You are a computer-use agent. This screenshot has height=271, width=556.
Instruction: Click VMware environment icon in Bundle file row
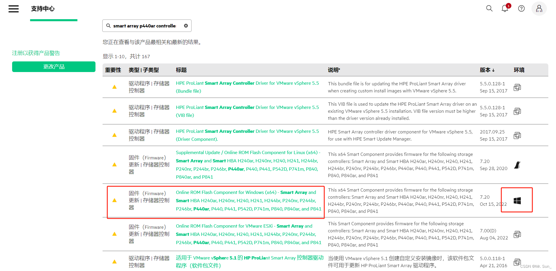517,87
